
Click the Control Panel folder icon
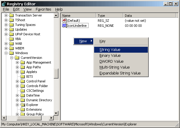click(x=23, y=81)
